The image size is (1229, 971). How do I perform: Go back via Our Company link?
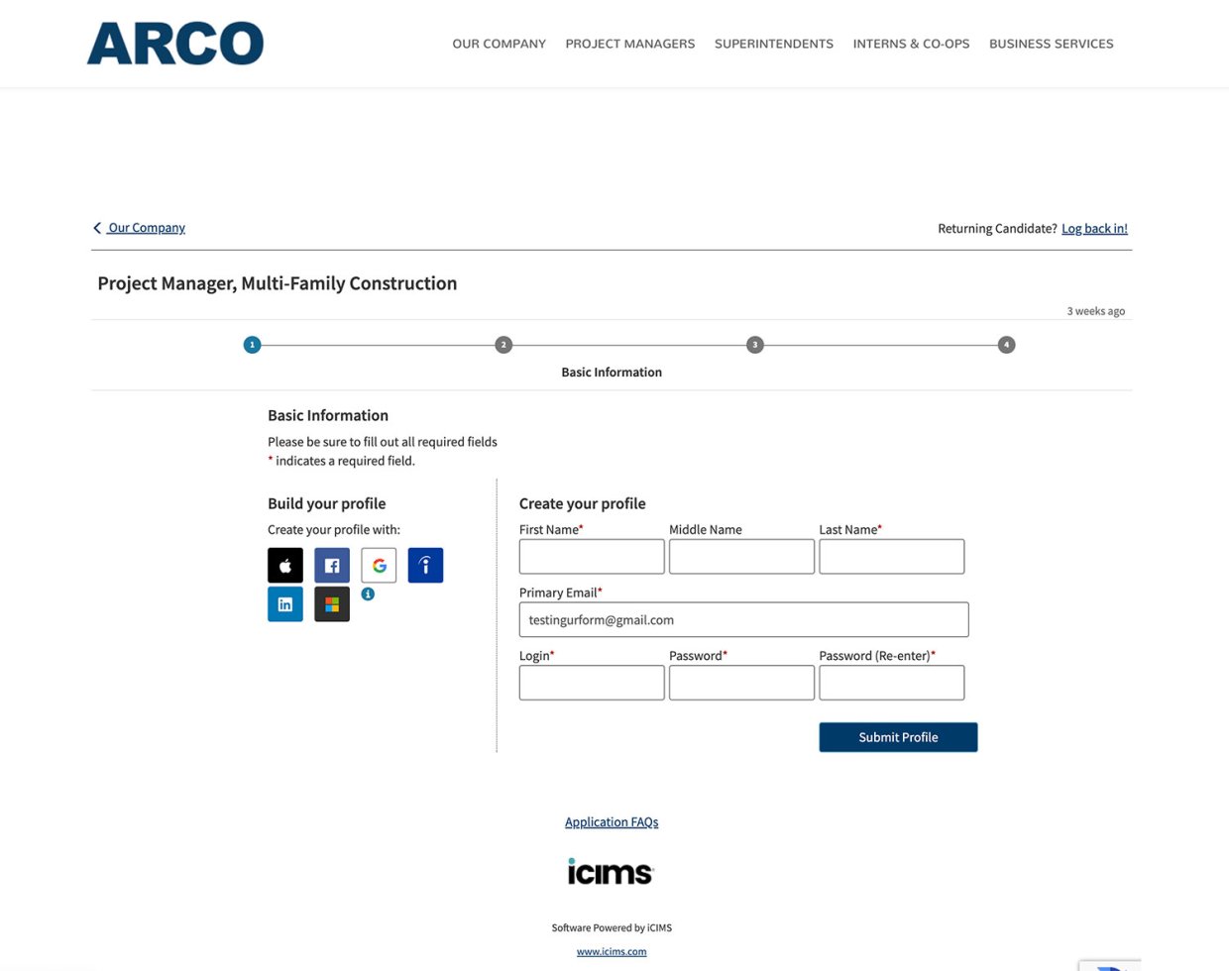pyautogui.click(x=147, y=228)
